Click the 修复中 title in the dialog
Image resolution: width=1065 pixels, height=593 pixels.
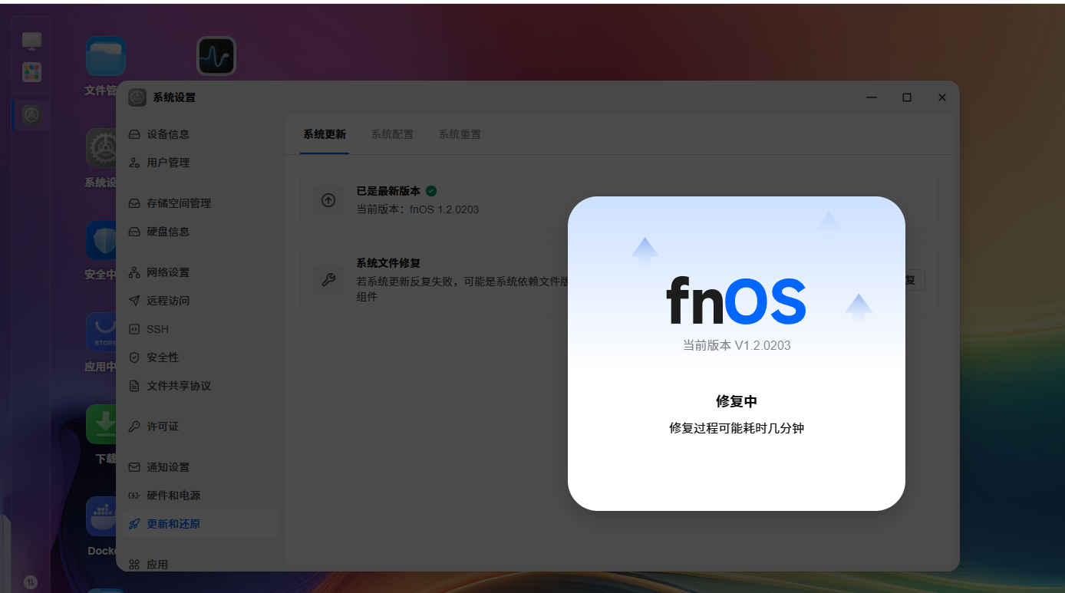[737, 401]
